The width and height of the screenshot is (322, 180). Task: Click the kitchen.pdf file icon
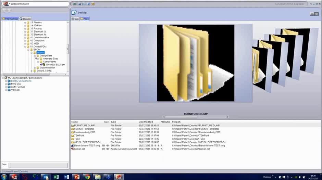(x=73, y=149)
